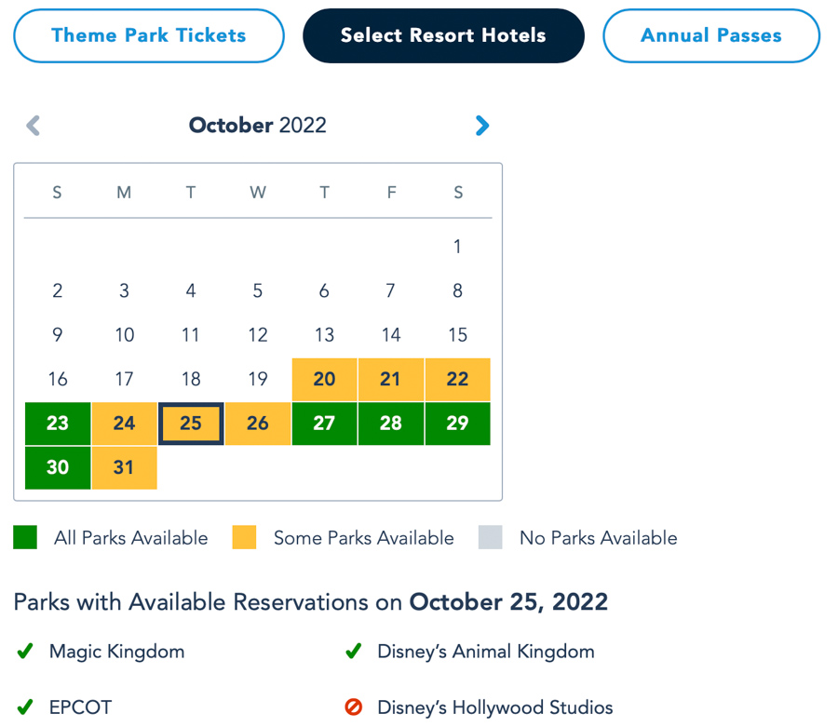Pick October 31 on the calendar
The image size is (838, 727).
point(124,467)
